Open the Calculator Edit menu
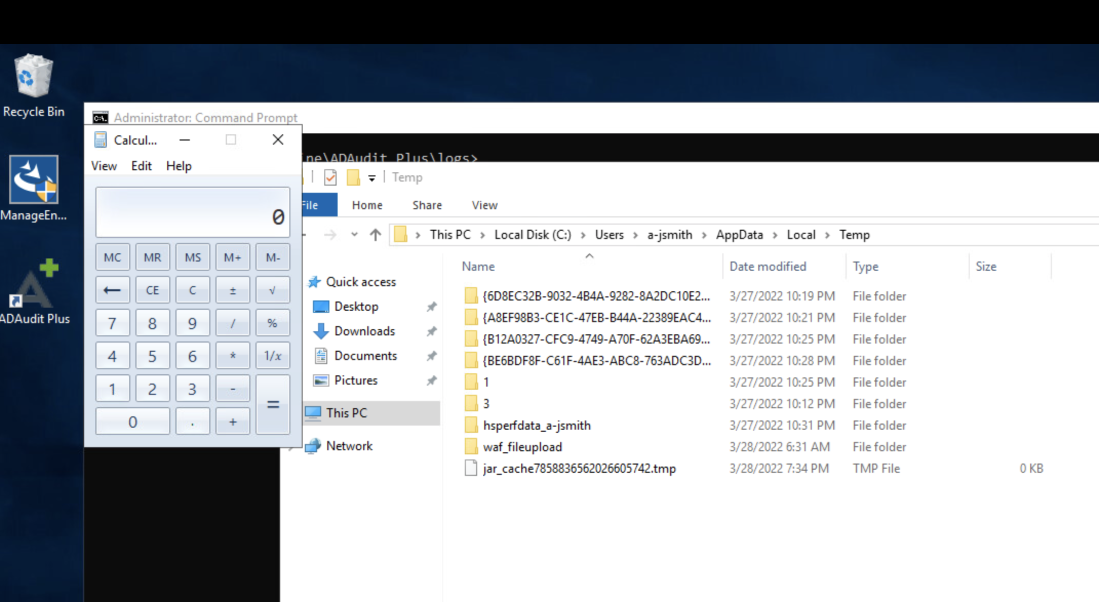The width and height of the screenshot is (1099, 602). [x=141, y=166]
